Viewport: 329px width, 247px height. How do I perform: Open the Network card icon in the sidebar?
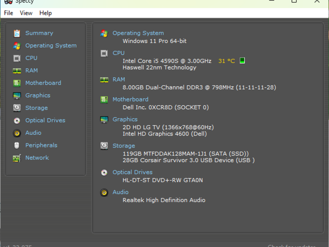pyautogui.click(x=17, y=158)
